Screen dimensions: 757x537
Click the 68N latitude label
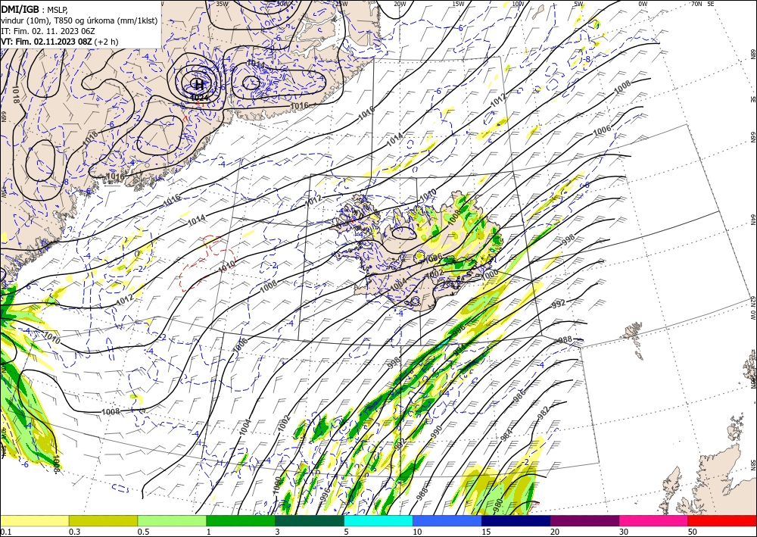pyautogui.click(x=752, y=52)
